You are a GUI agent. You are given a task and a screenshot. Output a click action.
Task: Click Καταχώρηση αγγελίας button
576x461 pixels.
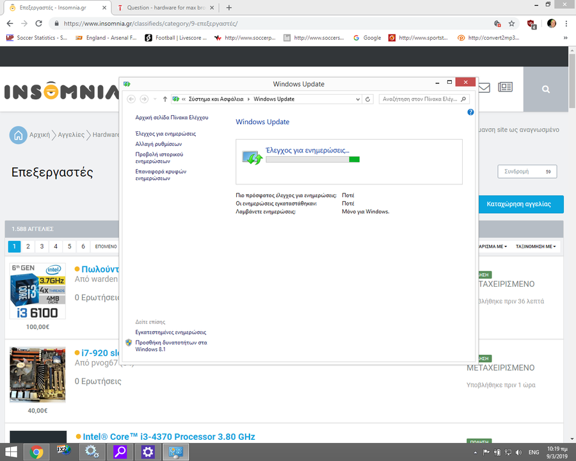coord(521,204)
